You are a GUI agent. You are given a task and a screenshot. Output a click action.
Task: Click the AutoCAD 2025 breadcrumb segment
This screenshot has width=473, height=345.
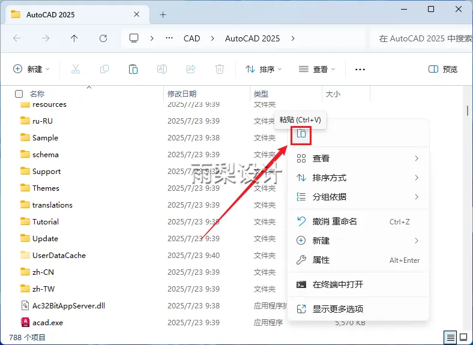[253, 38]
